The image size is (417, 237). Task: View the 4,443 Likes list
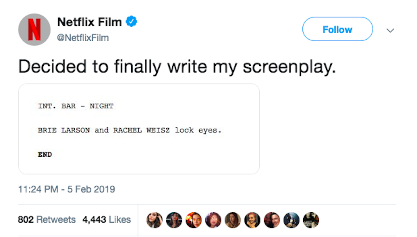tap(107, 219)
